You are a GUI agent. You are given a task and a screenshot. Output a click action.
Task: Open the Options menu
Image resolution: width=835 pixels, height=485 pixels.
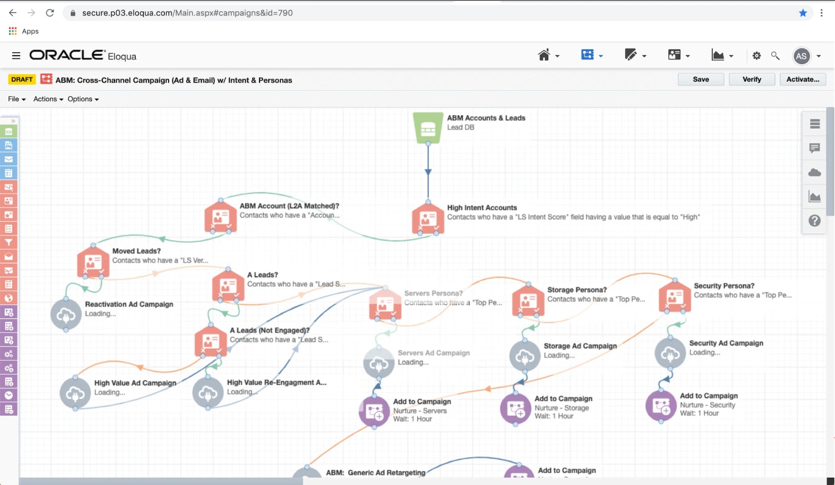tap(83, 99)
